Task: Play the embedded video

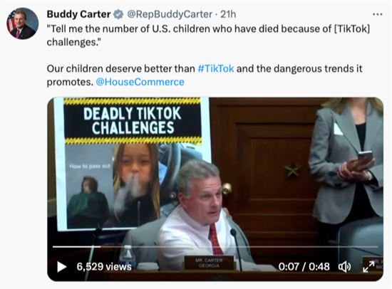Action: tap(62, 266)
